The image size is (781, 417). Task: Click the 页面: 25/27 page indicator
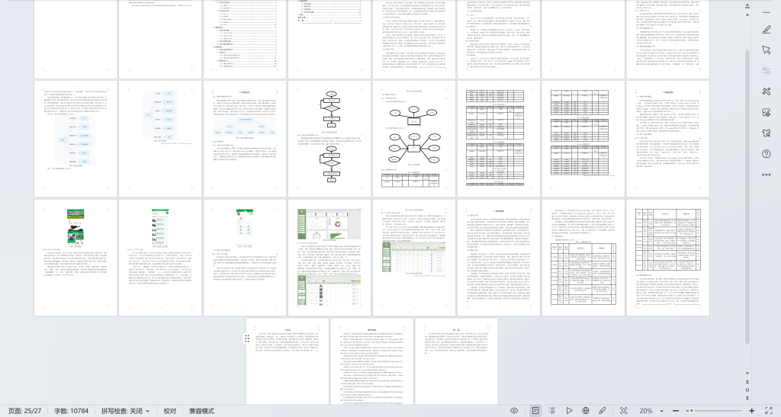[x=25, y=411]
